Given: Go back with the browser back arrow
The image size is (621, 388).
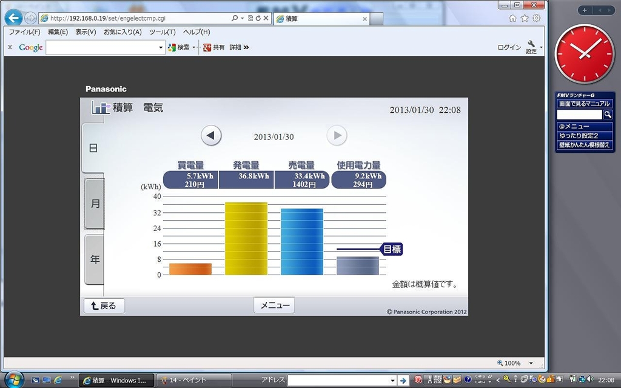Looking at the screenshot, I should tap(13, 18).
